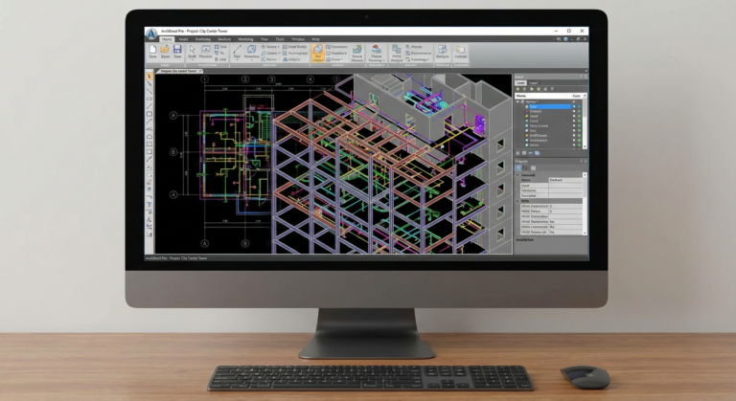This screenshot has width=736, height=401.
Task: Click the large 3D box icon in ribbon
Action: (252, 49)
